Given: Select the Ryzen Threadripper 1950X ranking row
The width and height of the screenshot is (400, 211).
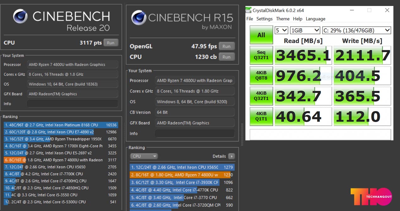Looking at the screenshot, I should [x=61, y=139].
